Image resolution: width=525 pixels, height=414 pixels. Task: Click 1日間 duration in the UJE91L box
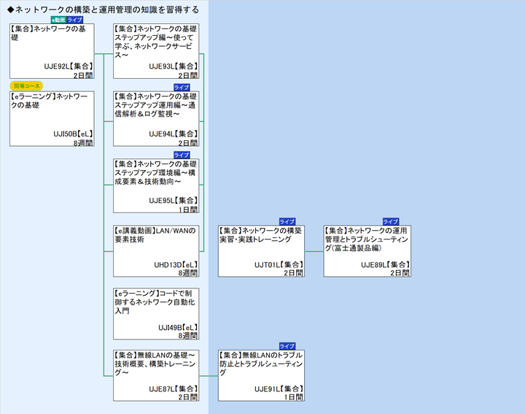293,397
